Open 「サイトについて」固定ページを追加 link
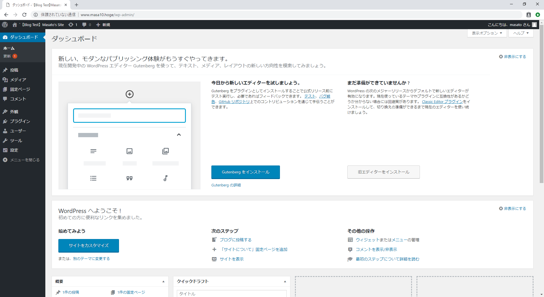The height and width of the screenshot is (297, 544). 254,249
